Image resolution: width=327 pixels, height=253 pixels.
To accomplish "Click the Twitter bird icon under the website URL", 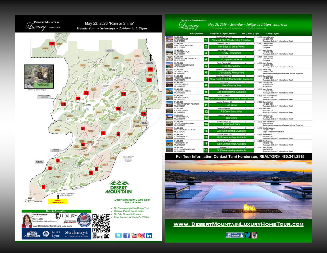I will coord(248,235).
